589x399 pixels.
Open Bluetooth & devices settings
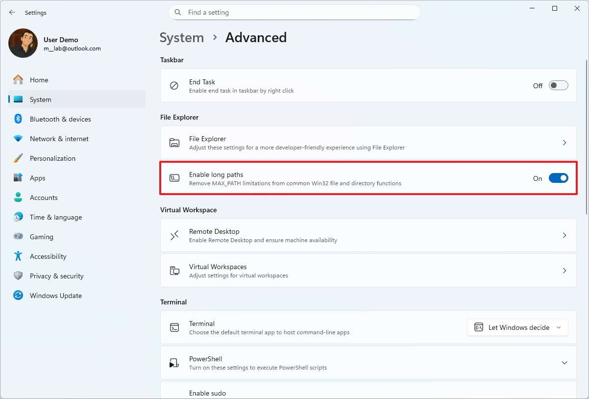pyautogui.click(x=60, y=119)
